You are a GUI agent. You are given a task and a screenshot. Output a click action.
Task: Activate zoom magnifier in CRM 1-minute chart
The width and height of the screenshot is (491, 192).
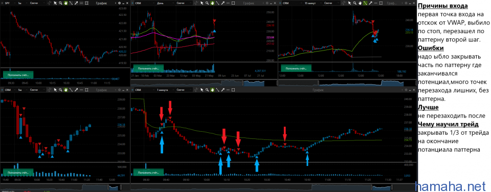(x=207, y=90)
